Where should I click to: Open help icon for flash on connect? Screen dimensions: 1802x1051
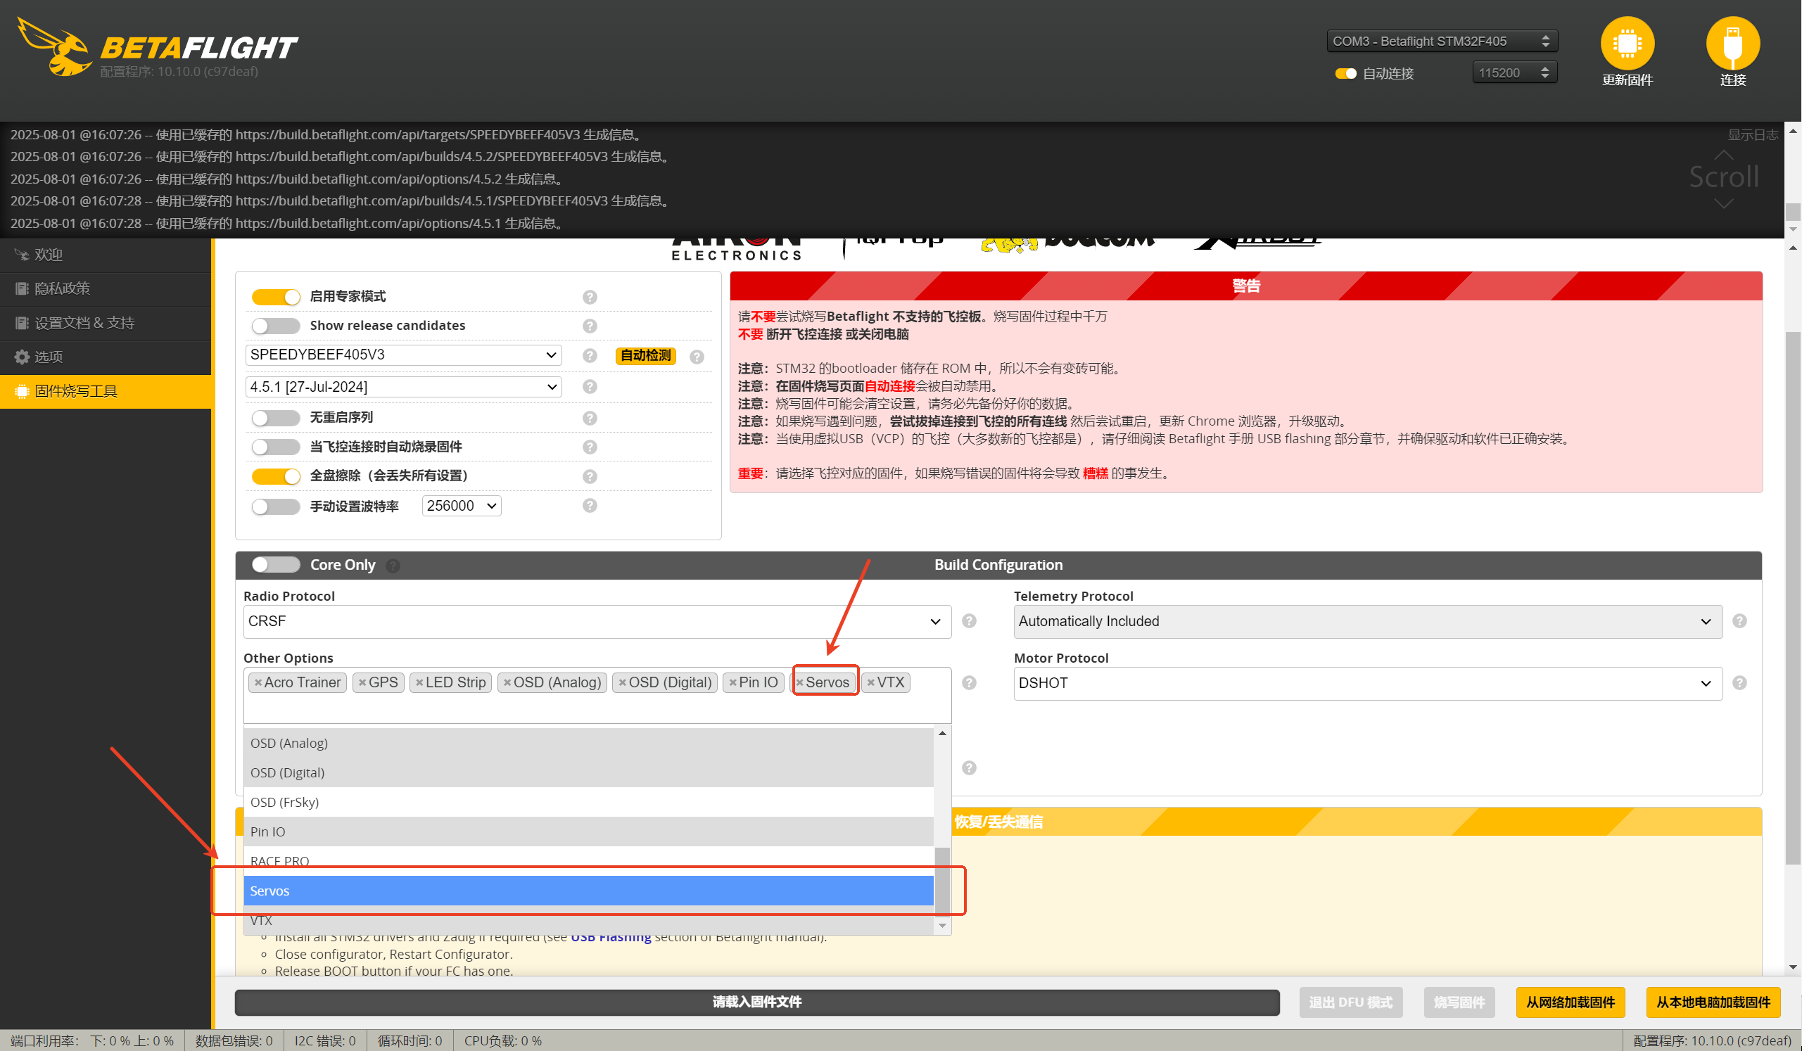589,447
